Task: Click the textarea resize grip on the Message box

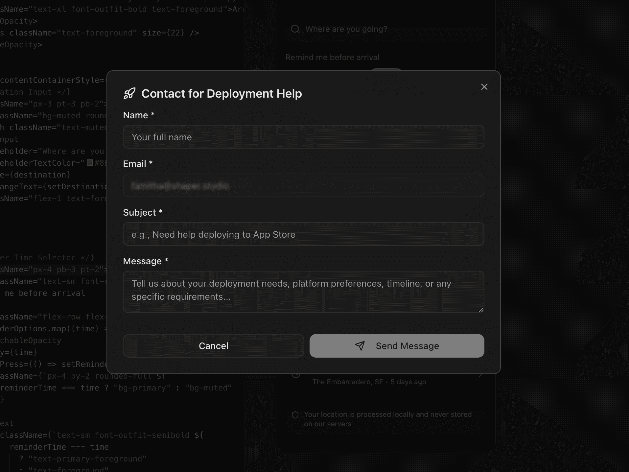Action: pyautogui.click(x=481, y=309)
